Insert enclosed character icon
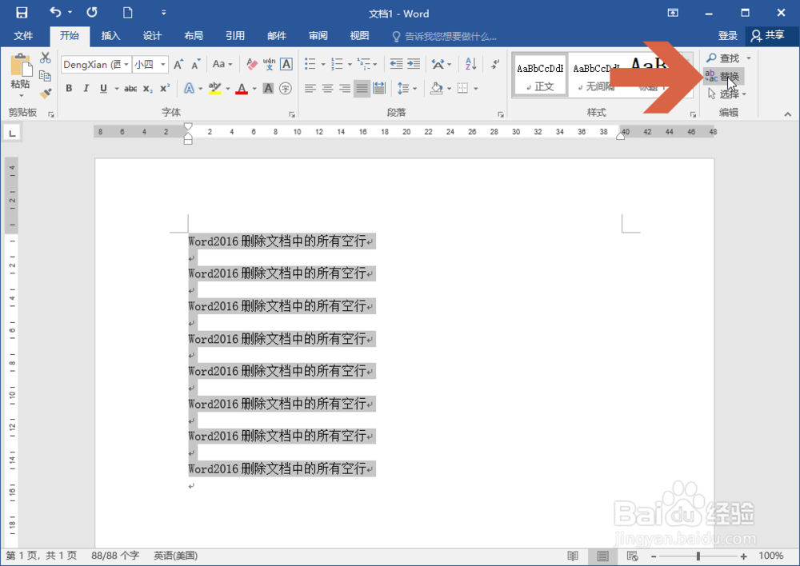This screenshot has height=566, width=800. [286, 89]
